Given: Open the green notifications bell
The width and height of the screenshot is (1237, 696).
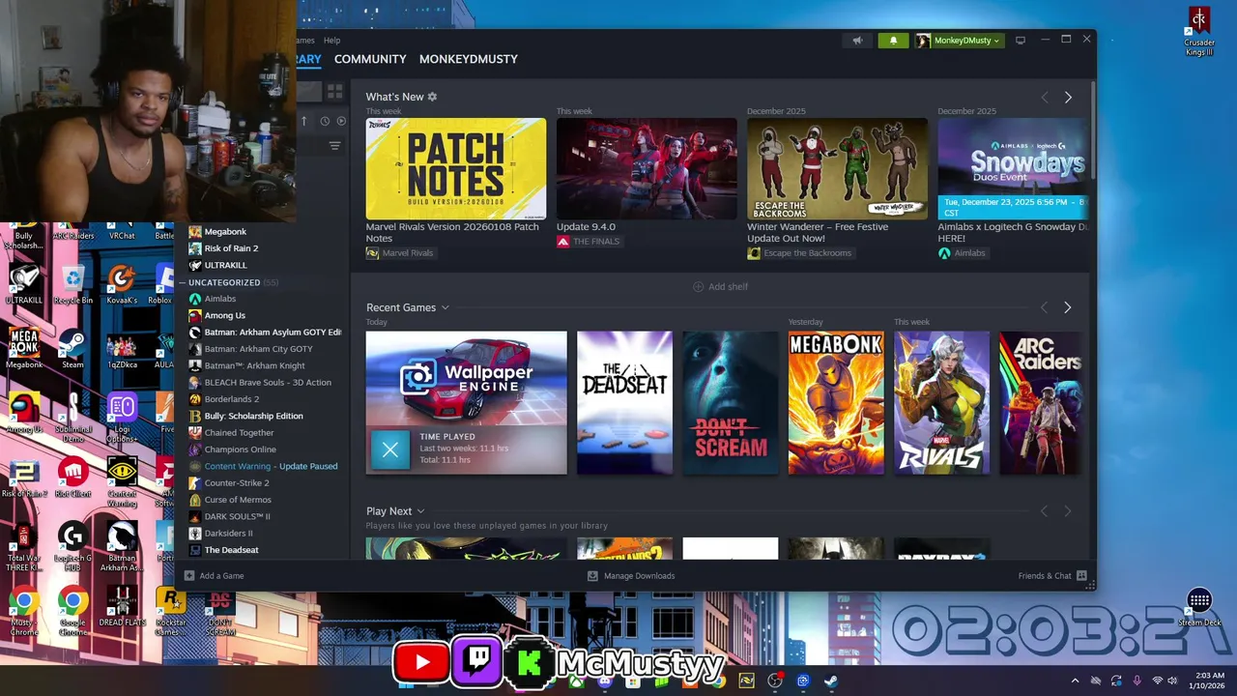Looking at the screenshot, I should pos(893,41).
